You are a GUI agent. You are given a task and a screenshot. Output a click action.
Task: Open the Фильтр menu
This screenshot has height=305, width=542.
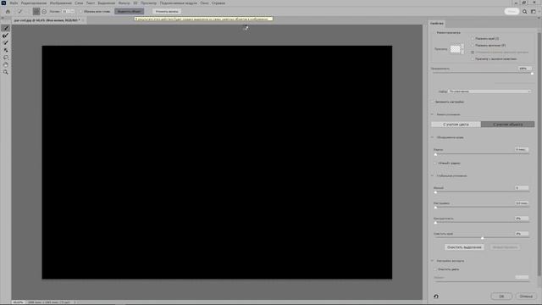(x=124, y=3)
